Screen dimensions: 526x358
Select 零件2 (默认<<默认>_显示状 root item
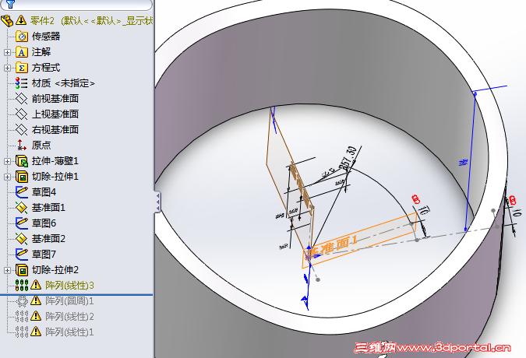point(91,21)
